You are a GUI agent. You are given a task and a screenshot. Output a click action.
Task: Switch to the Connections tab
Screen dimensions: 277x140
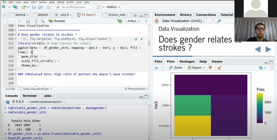click(x=206, y=15)
